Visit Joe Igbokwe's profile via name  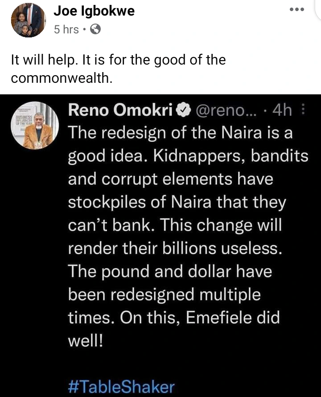click(94, 12)
